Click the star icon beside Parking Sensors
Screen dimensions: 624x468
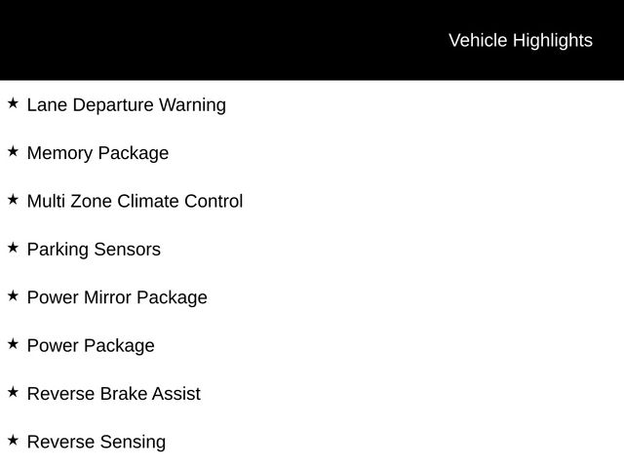[13, 248]
